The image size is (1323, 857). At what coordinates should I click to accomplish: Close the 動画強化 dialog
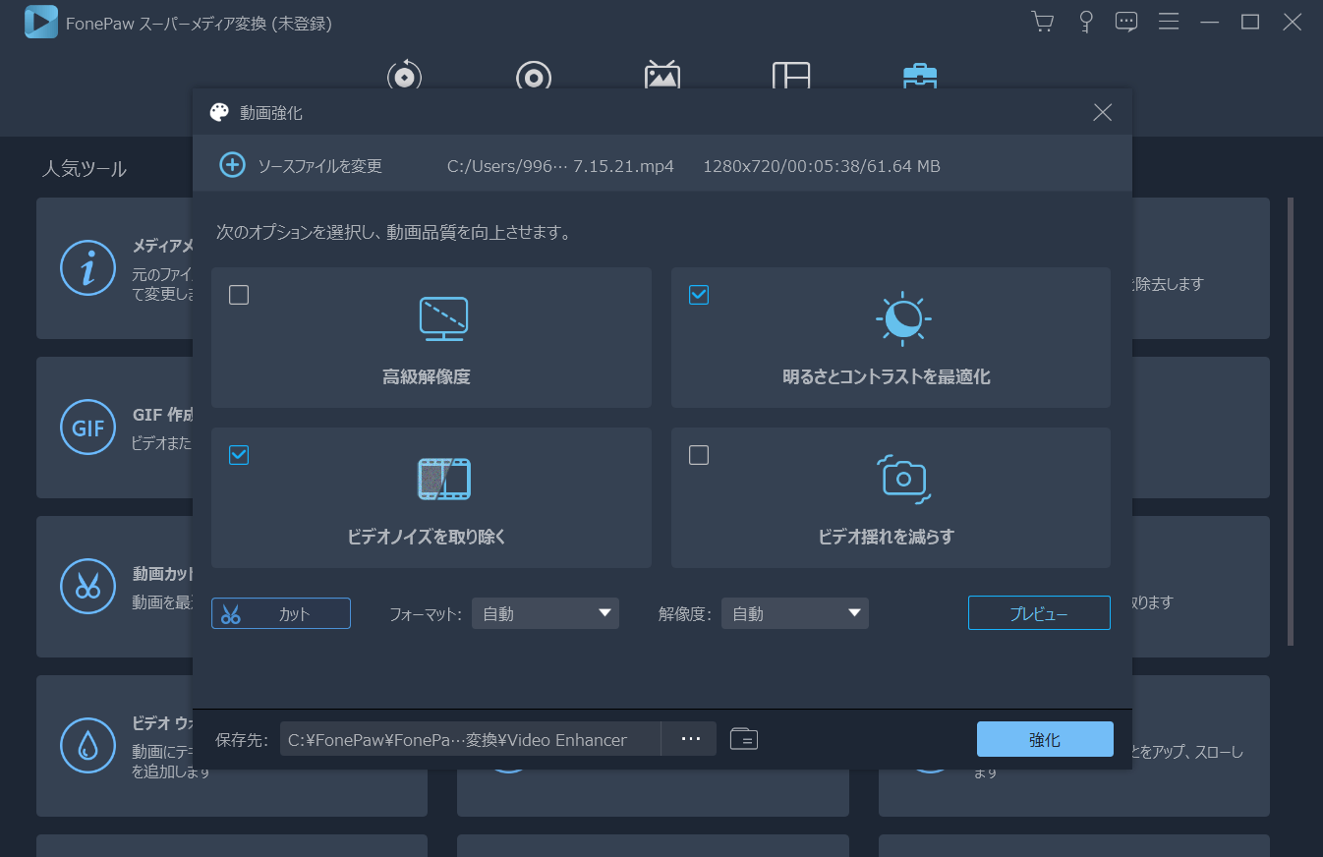pyautogui.click(x=1103, y=112)
